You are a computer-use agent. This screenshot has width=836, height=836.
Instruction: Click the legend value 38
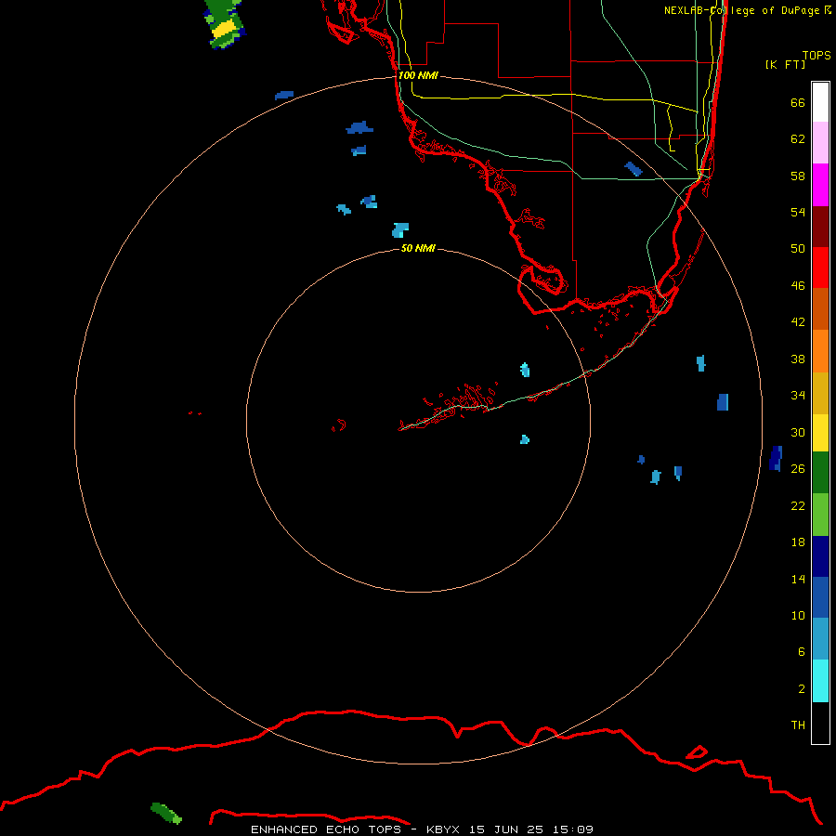click(798, 359)
